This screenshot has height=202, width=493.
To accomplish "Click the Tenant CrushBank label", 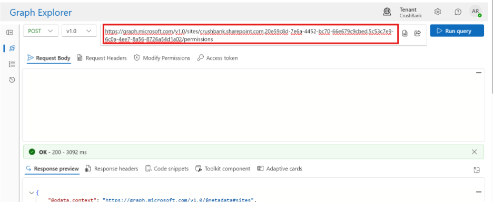I will [x=411, y=12].
